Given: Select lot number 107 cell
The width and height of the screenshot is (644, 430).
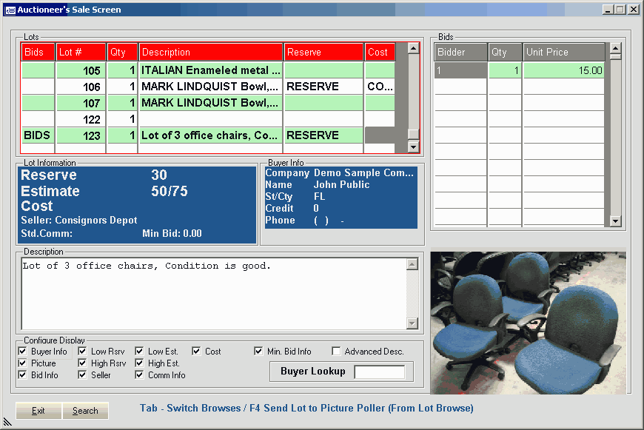Looking at the screenshot, I should [81, 103].
